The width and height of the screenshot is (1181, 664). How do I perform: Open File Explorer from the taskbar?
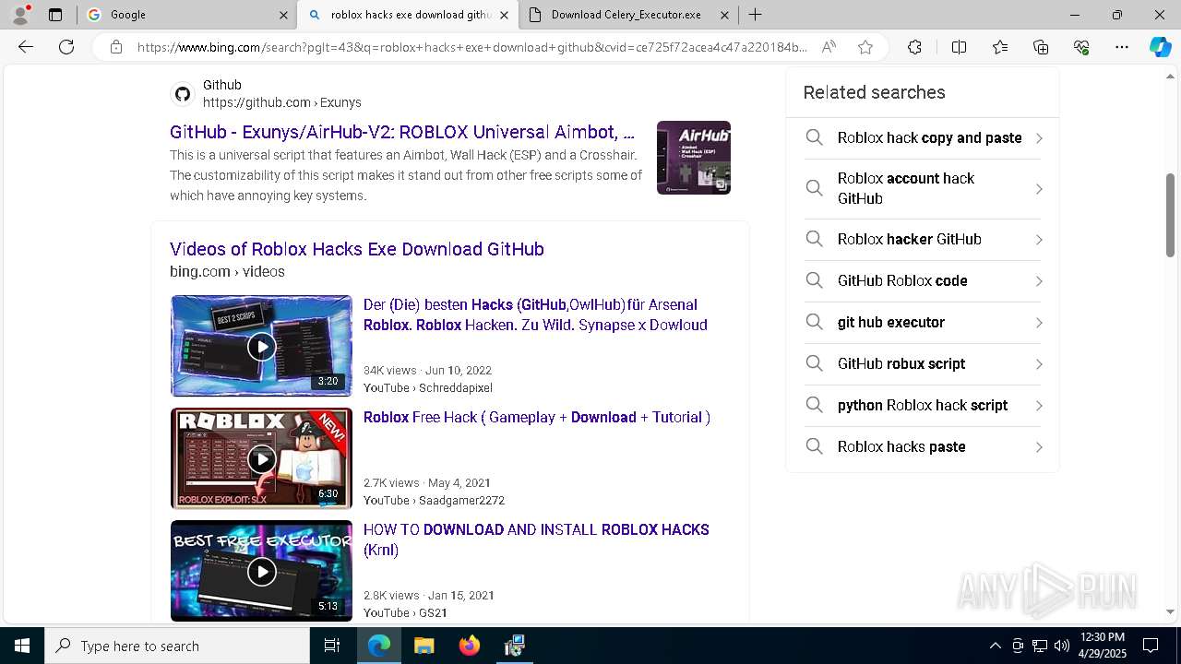[x=423, y=646]
